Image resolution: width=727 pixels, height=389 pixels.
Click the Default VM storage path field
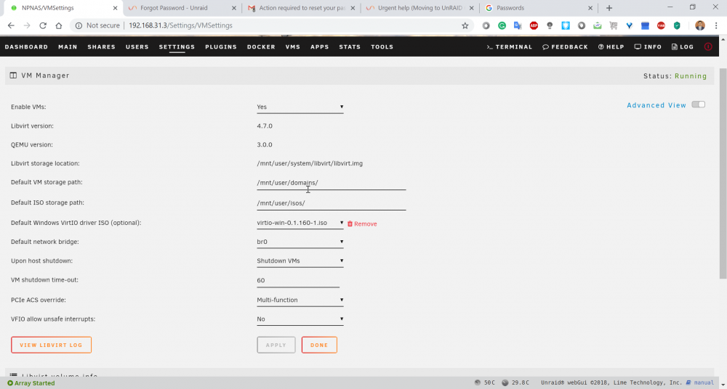pyautogui.click(x=332, y=183)
